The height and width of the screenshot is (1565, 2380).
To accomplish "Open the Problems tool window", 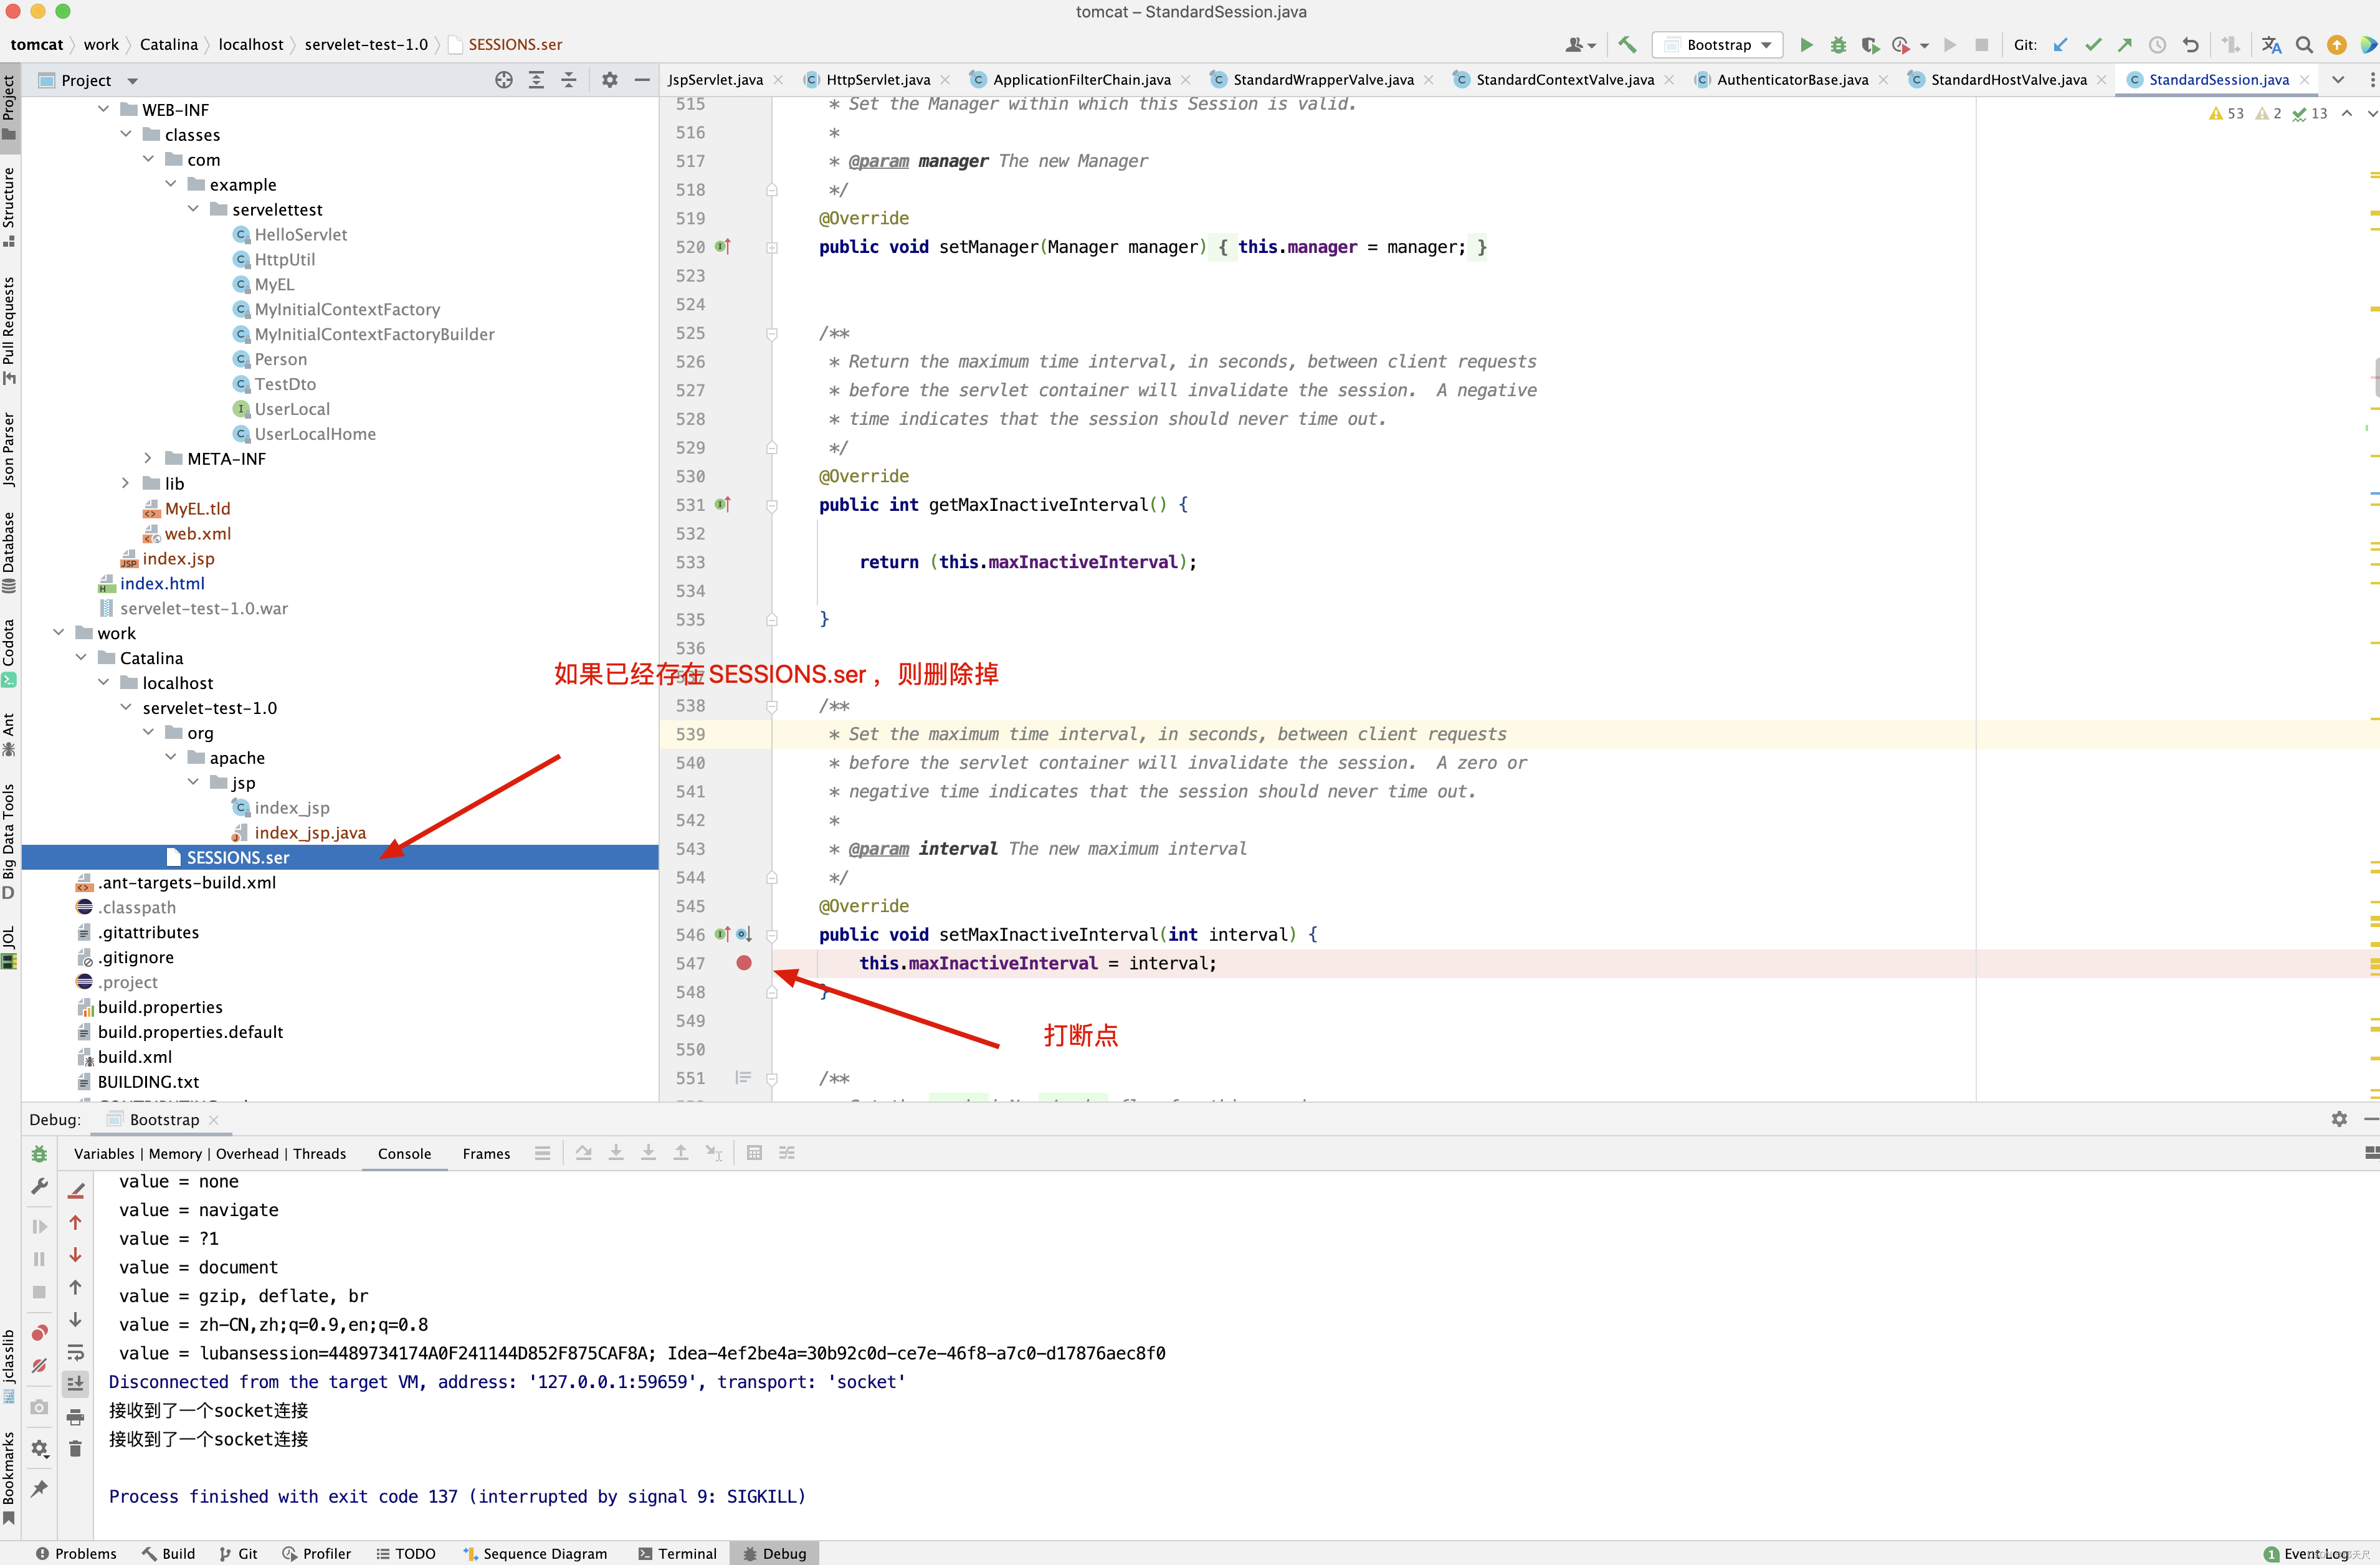I will [x=76, y=1554].
